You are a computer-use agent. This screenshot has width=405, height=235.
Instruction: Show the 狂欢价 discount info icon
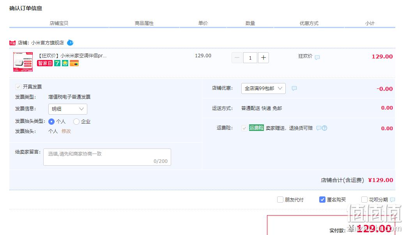point(317,57)
